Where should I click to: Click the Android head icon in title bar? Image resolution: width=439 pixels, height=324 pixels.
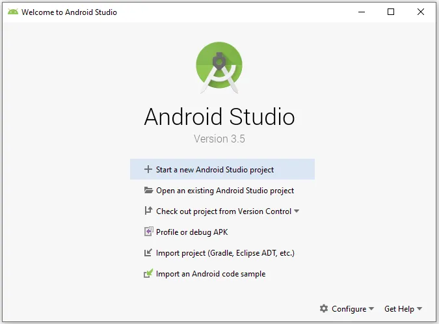pos(13,12)
